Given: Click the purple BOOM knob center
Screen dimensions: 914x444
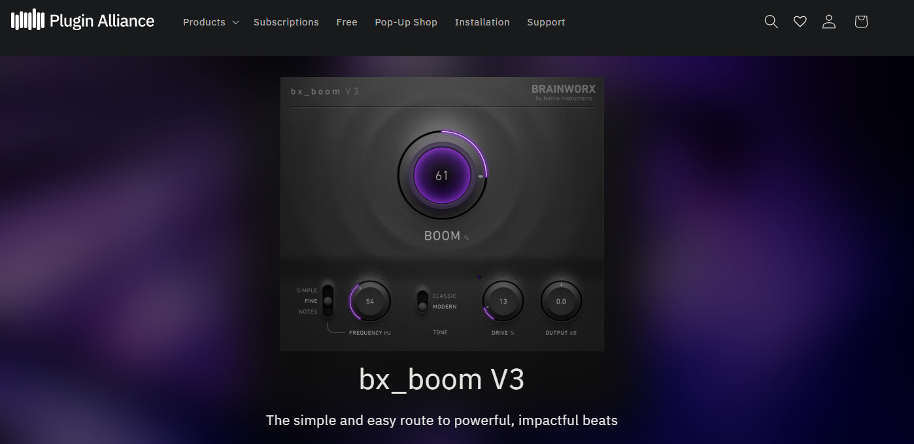Looking at the screenshot, I should [x=442, y=176].
